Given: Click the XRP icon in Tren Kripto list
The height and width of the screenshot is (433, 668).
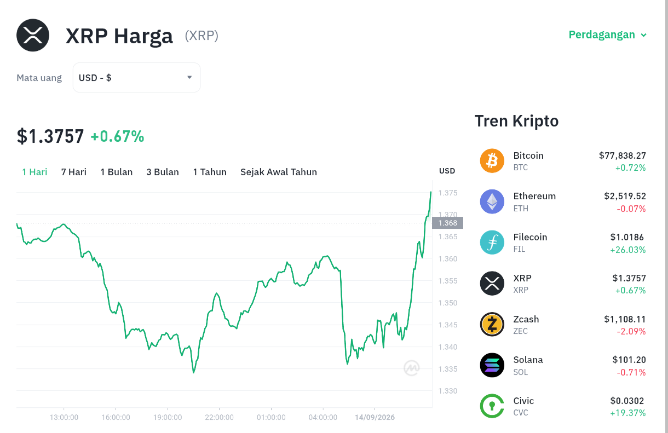Looking at the screenshot, I should [492, 284].
